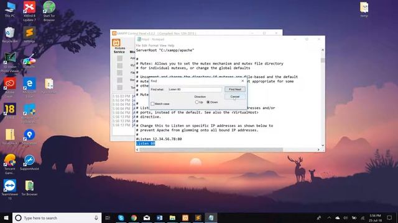The width and height of the screenshot is (398, 223).
Task: Open the Sublime Text settings icon on desktop
Action: pyautogui.click(x=29, y=35)
